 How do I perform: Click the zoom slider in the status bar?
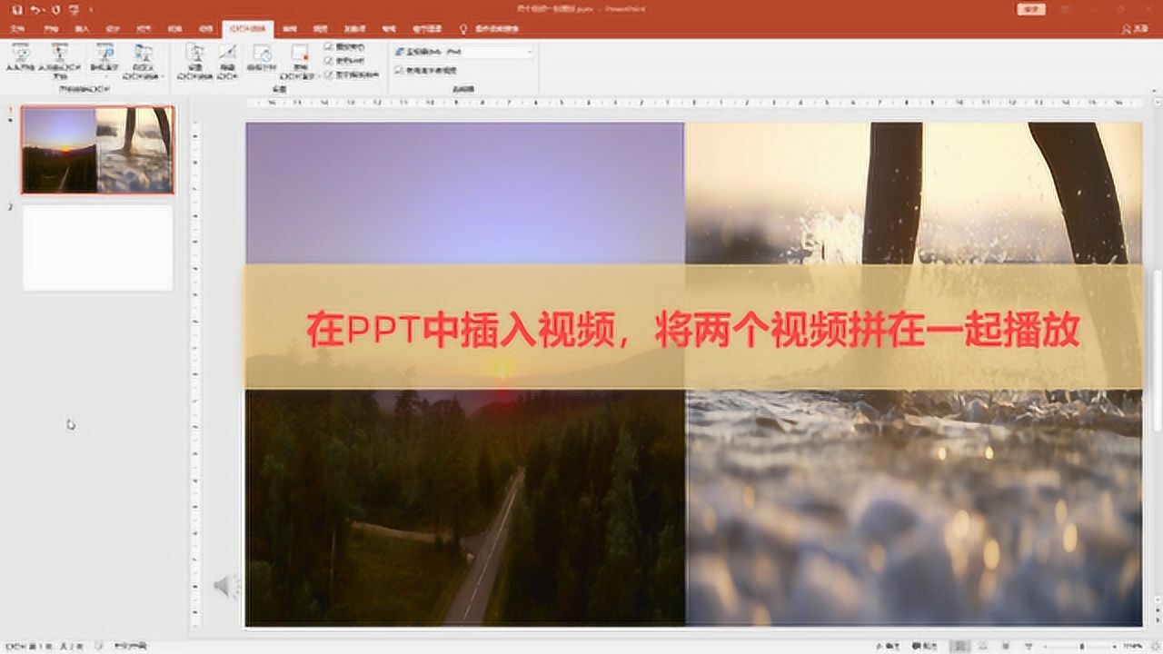1083,646
